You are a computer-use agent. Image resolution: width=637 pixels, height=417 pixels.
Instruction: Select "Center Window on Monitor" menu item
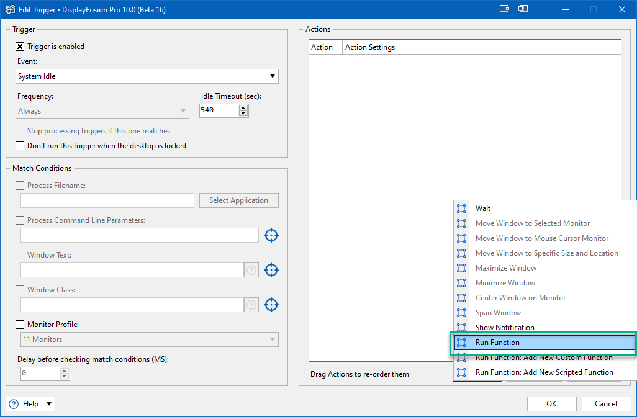pyautogui.click(x=544, y=298)
